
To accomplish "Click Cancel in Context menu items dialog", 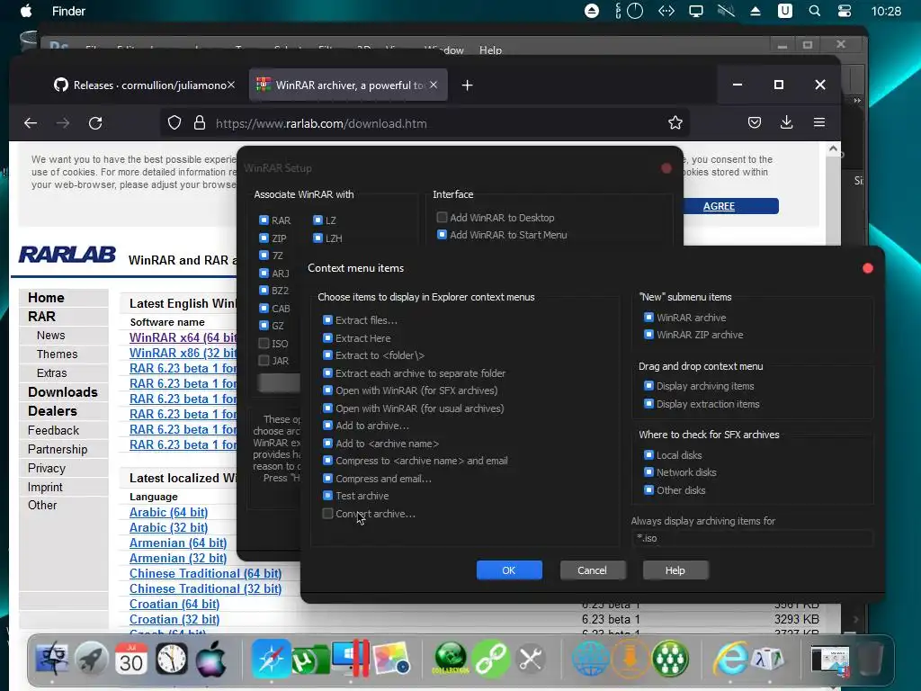I will pos(592,570).
